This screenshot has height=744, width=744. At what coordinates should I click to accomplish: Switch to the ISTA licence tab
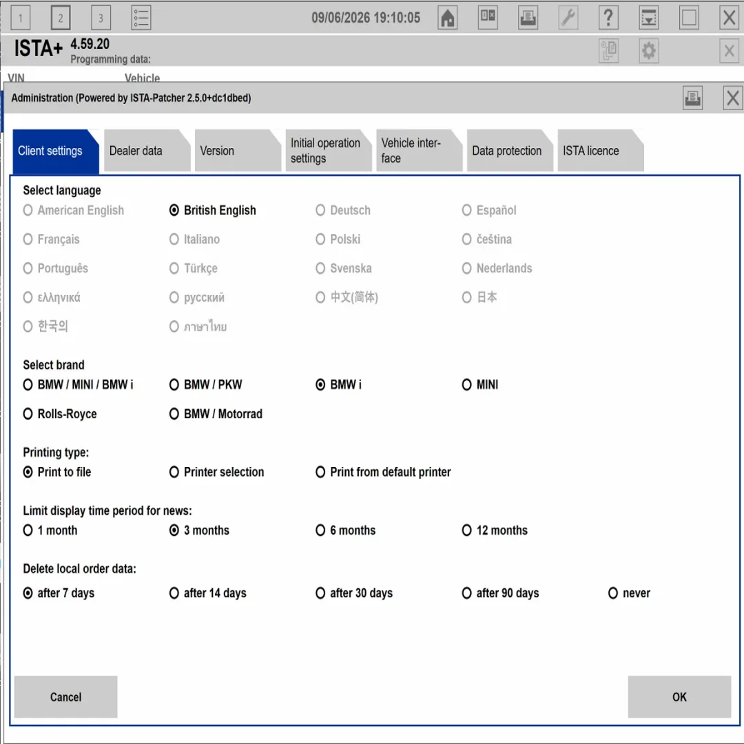coord(601,150)
